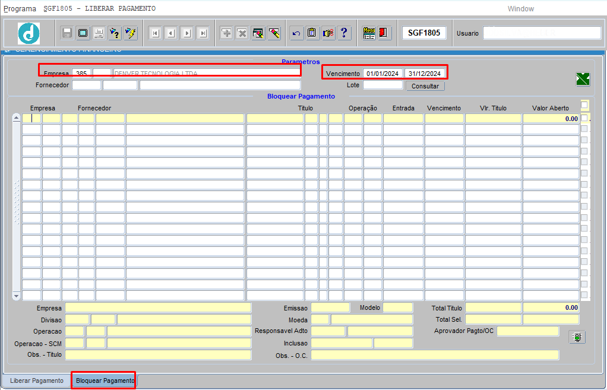Screen dimensions: 607x390
Task: Click the Enter Query flashlight-question icon
Action: [x=115, y=33]
